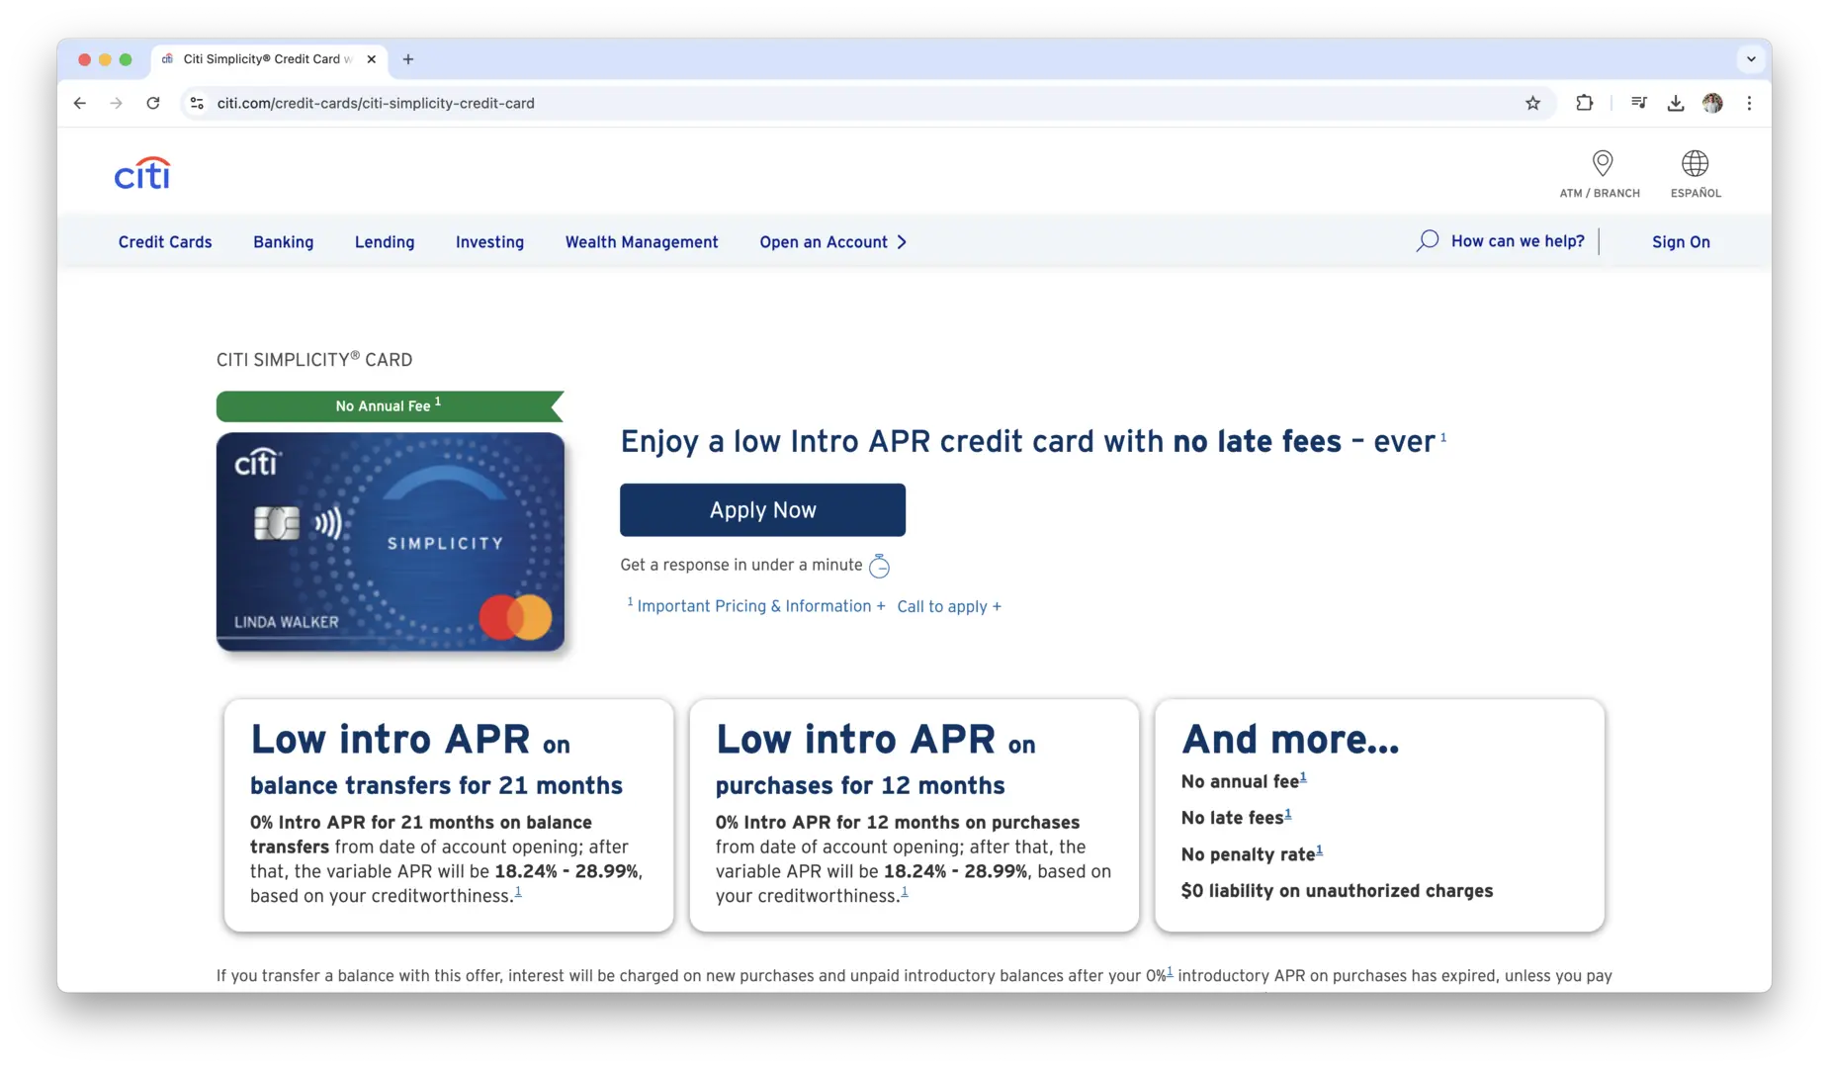Open a new browser tab
The height and width of the screenshot is (1068, 1829).
click(408, 59)
